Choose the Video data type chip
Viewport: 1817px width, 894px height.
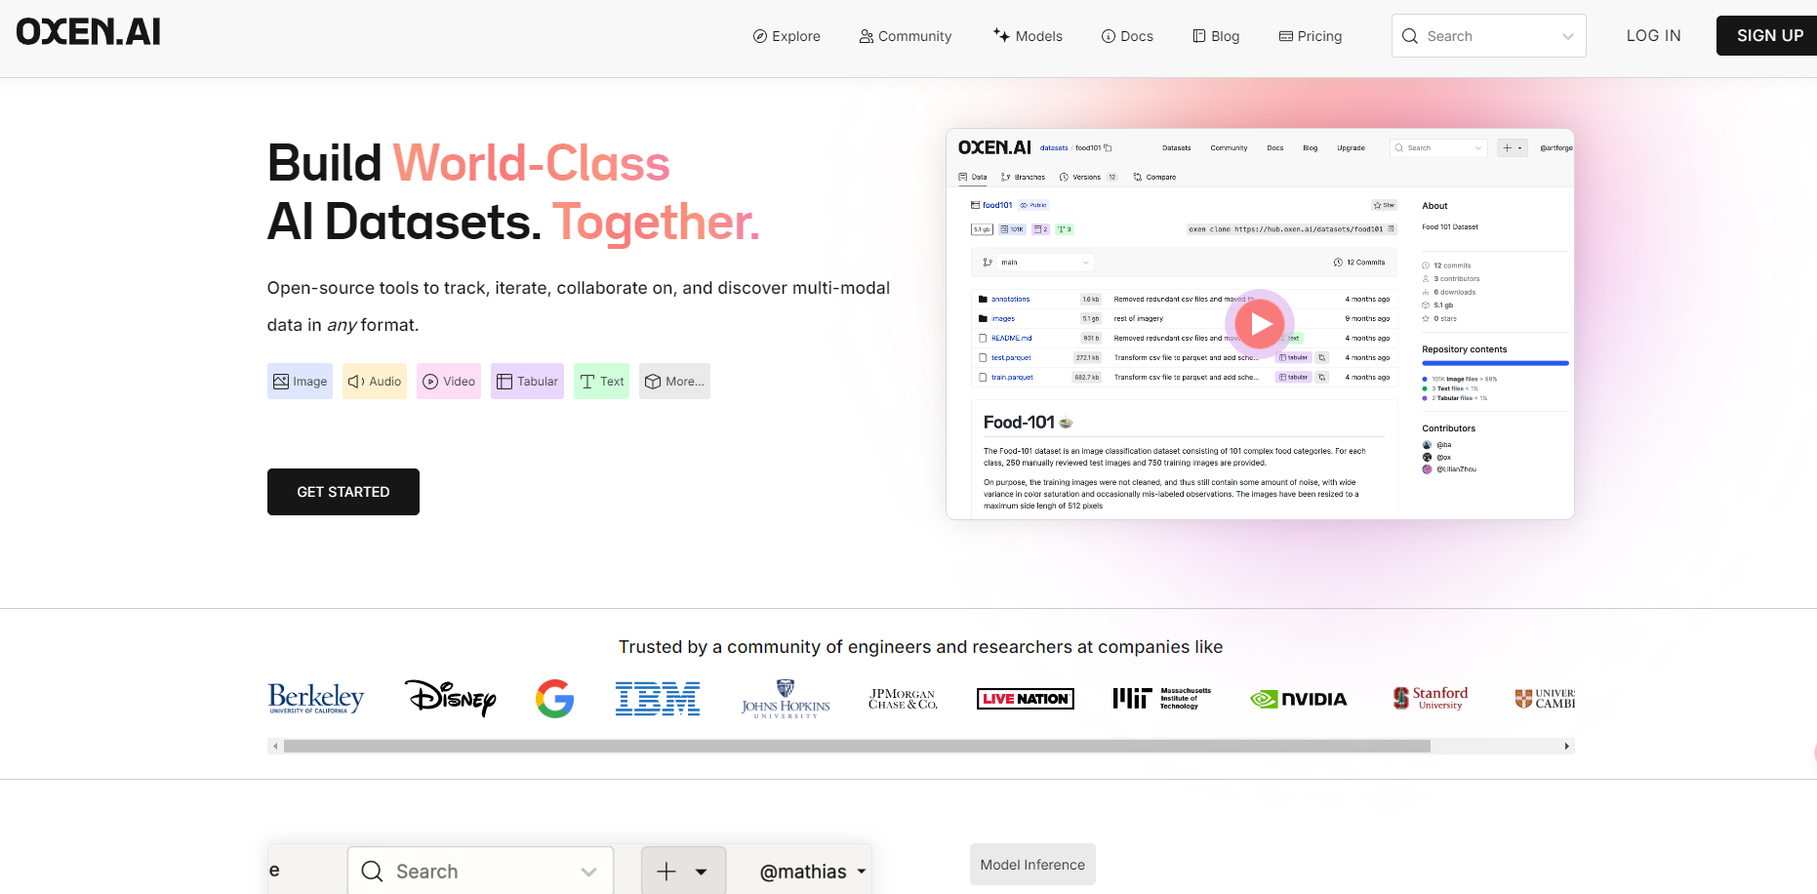pos(449,382)
